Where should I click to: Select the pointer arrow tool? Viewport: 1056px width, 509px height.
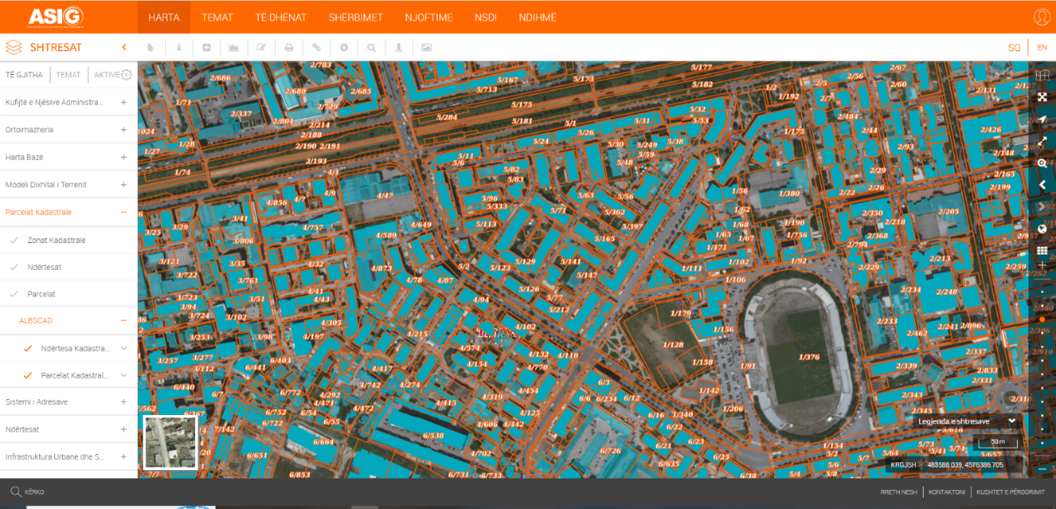[151, 47]
